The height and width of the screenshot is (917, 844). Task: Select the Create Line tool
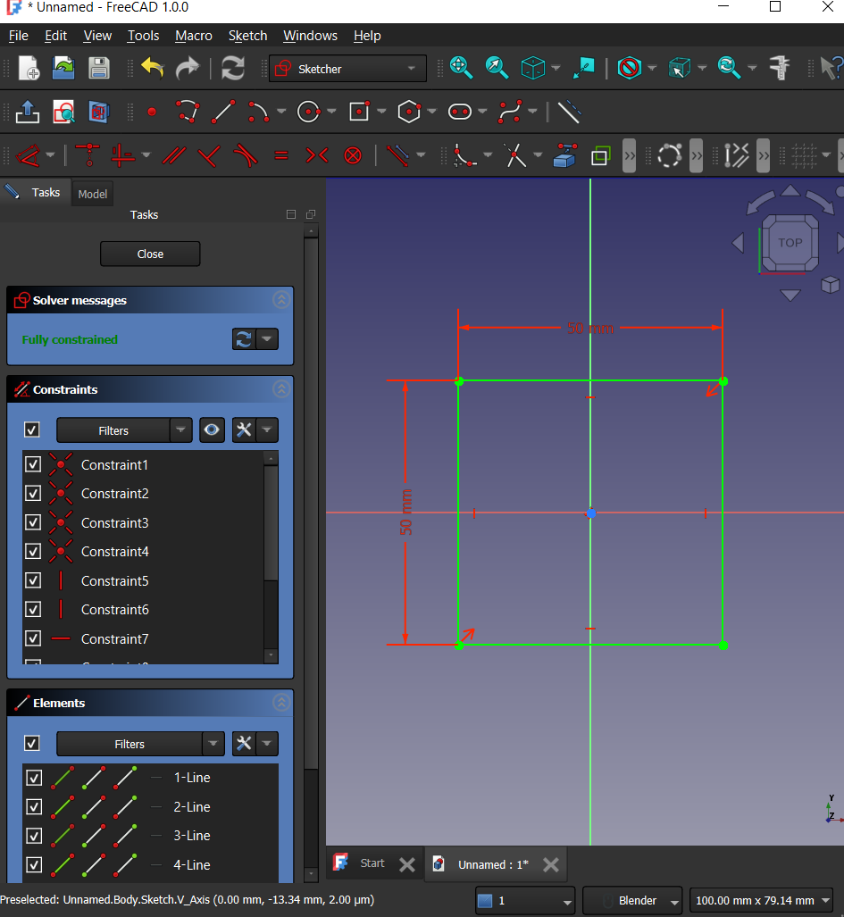coord(222,113)
